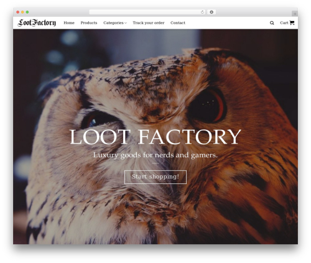The image size is (311, 263).
Task: Go to the Home menu item
Action: [69, 23]
